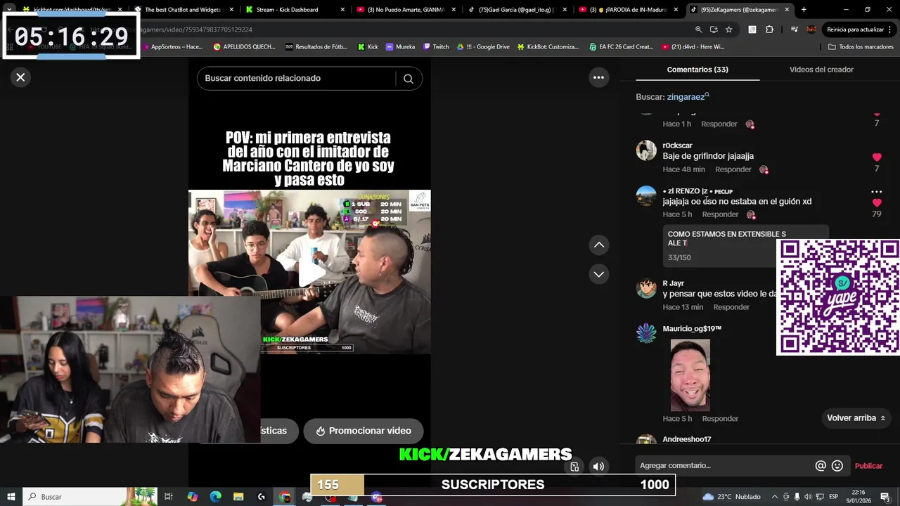Open Mauricio_og$19's comment image
This screenshot has width=900, height=506.
click(x=690, y=375)
